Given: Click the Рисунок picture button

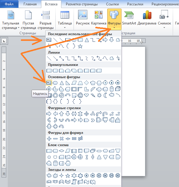Looking at the screenshot, I should pos(83,18).
